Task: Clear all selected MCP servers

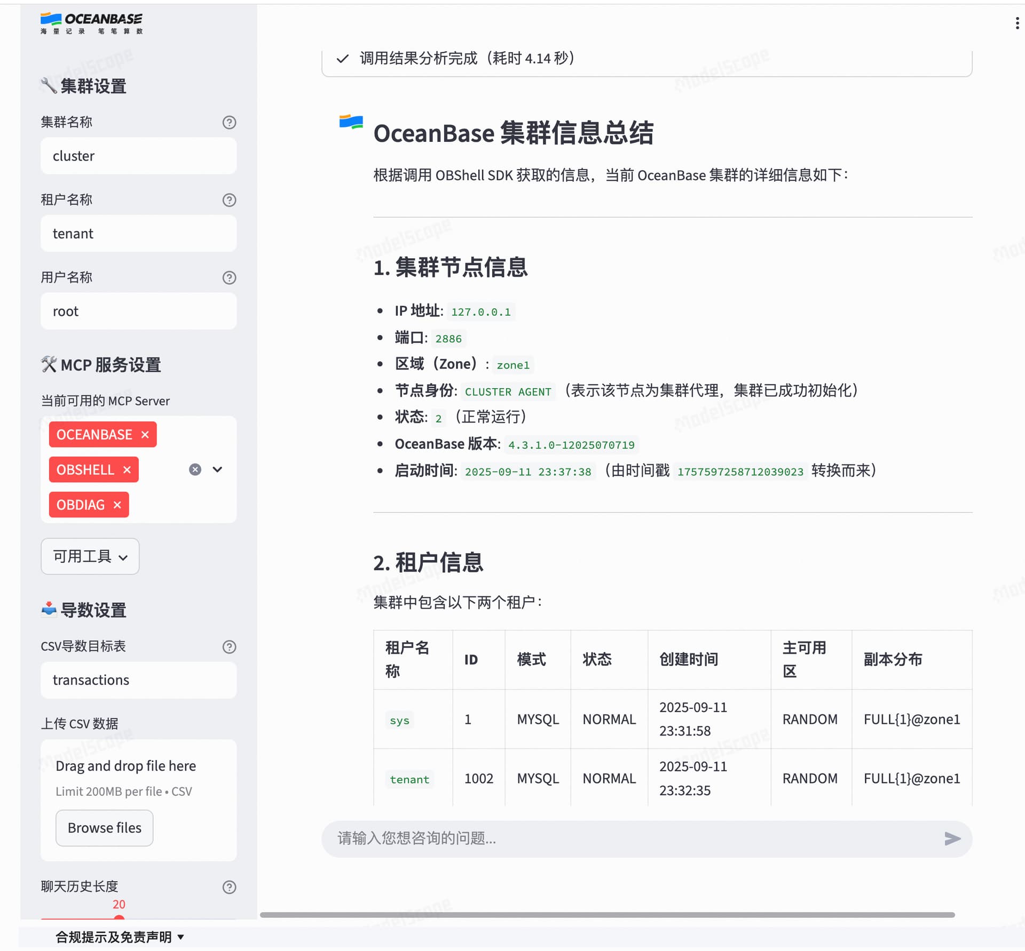Action: tap(195, 469)
